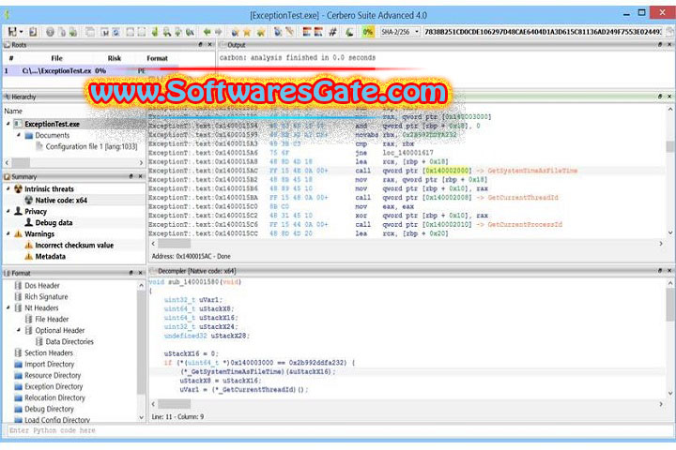This screenshot has height=450, width=676.
Task: Open Rich Signature in Format tree
Action: click(x=46, y=296)
